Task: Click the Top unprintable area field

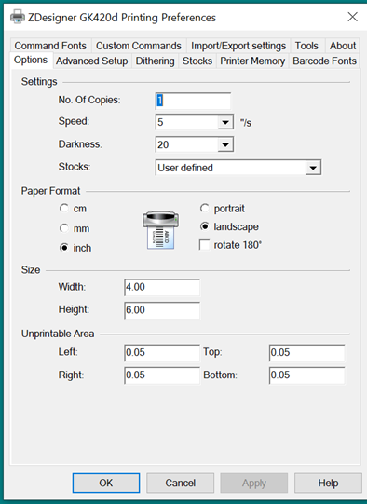Action: point(306,352)
